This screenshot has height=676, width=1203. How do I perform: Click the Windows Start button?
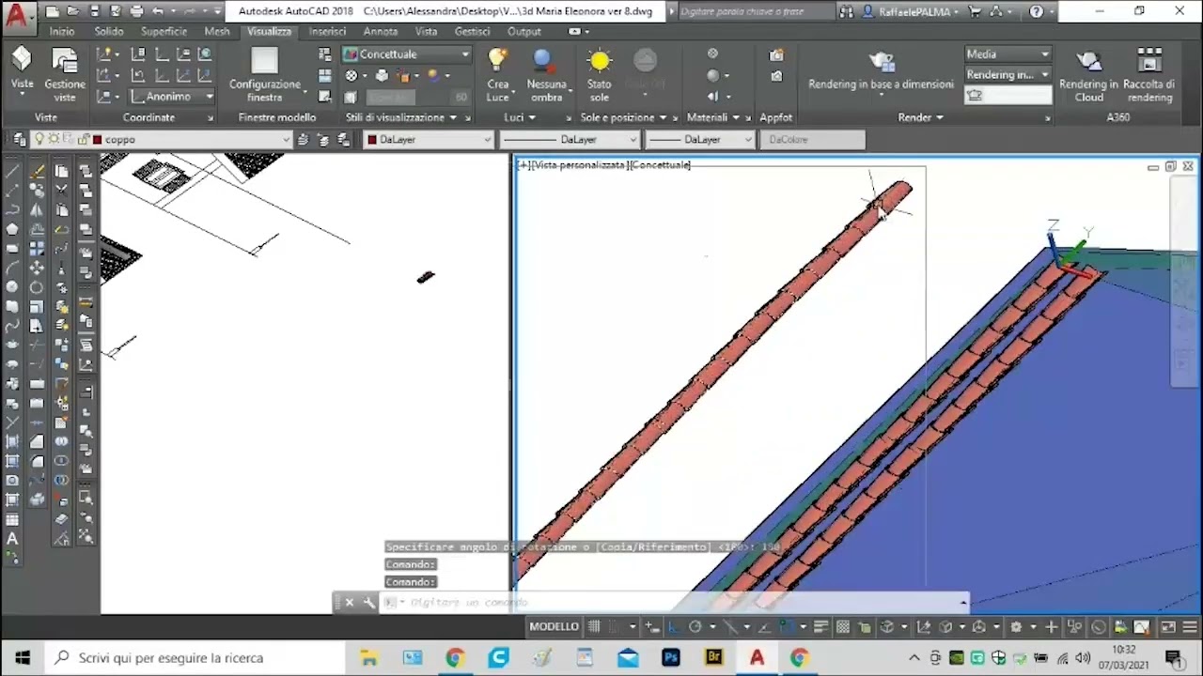[23, 658]
